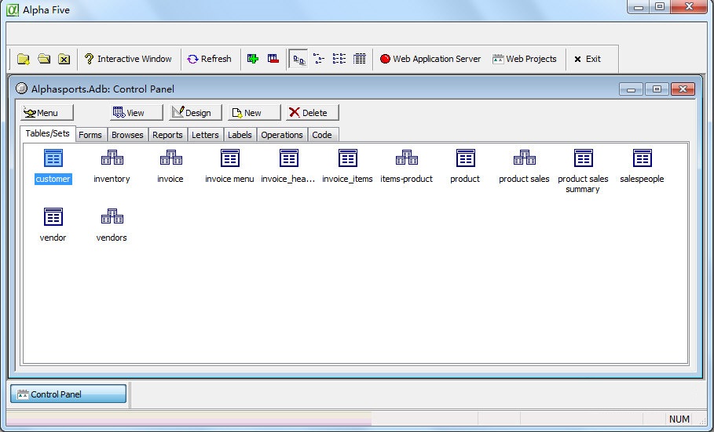This screenshot has height=432, width=714.
Task: Click the New button dropdown
Action: click(x=254, y=113)
